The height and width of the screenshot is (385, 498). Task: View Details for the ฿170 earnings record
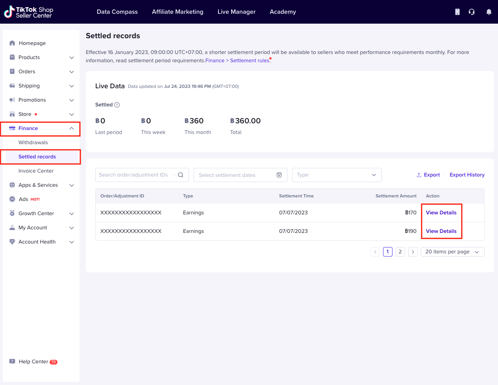pyautogui.click(x=441, y=213)
